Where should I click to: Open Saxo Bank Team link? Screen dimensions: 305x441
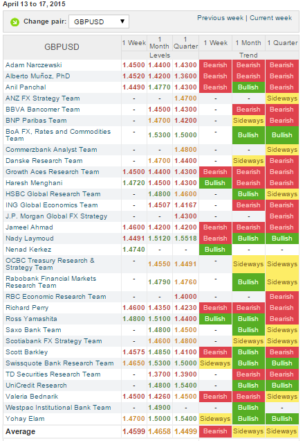(x=33, y=330)
